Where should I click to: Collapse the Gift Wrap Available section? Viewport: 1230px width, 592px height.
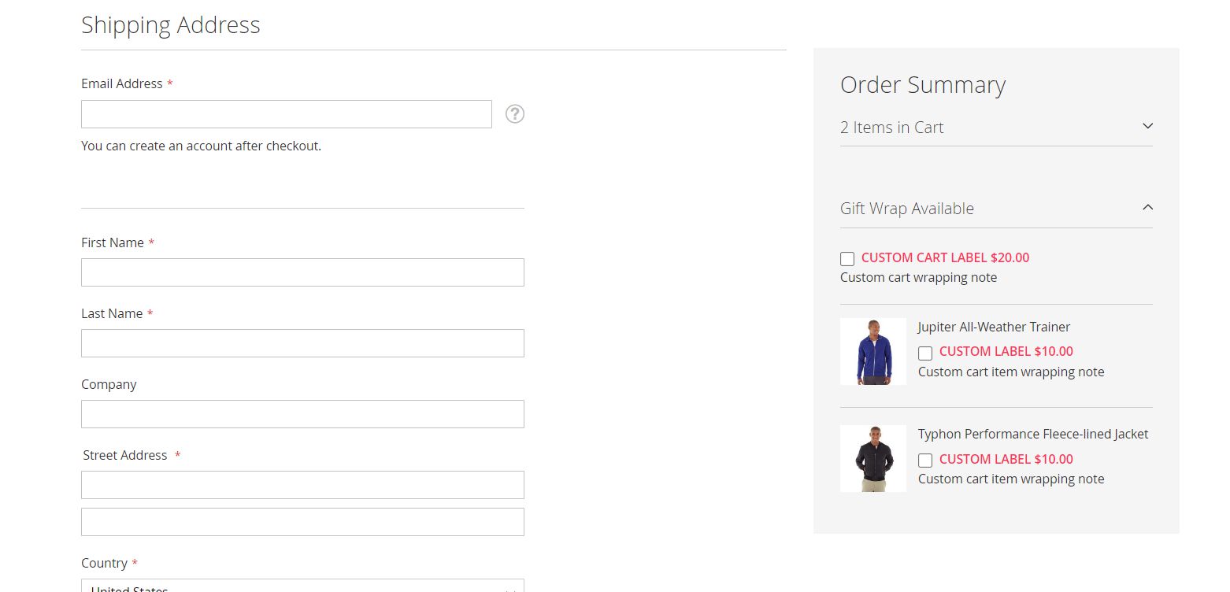pos(1147,207)
